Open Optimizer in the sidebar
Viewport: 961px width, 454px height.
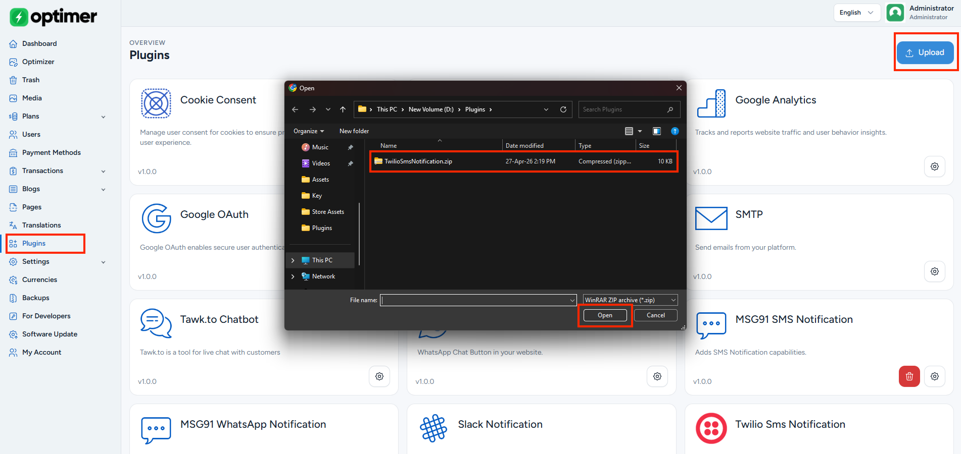[38, 62]
